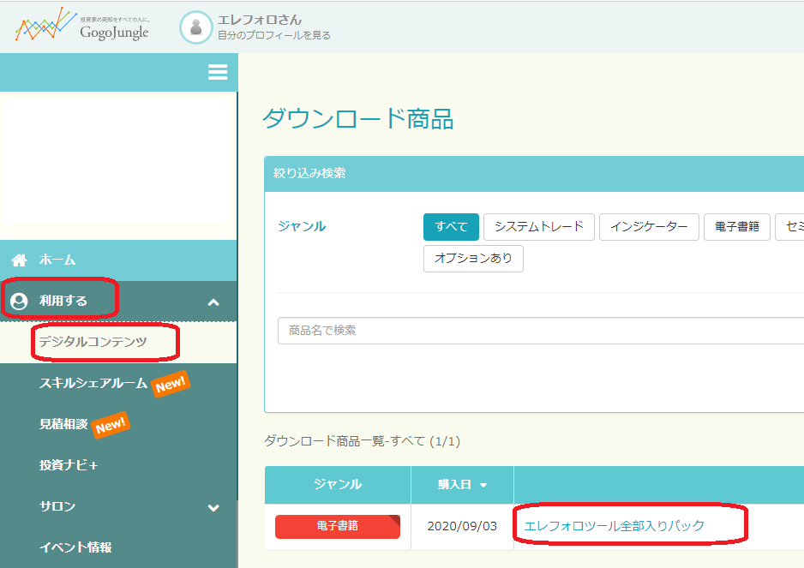804x568 pixels.
Task: View own profile via 自分のプロフィールを見る
Action: click(273, 35)
